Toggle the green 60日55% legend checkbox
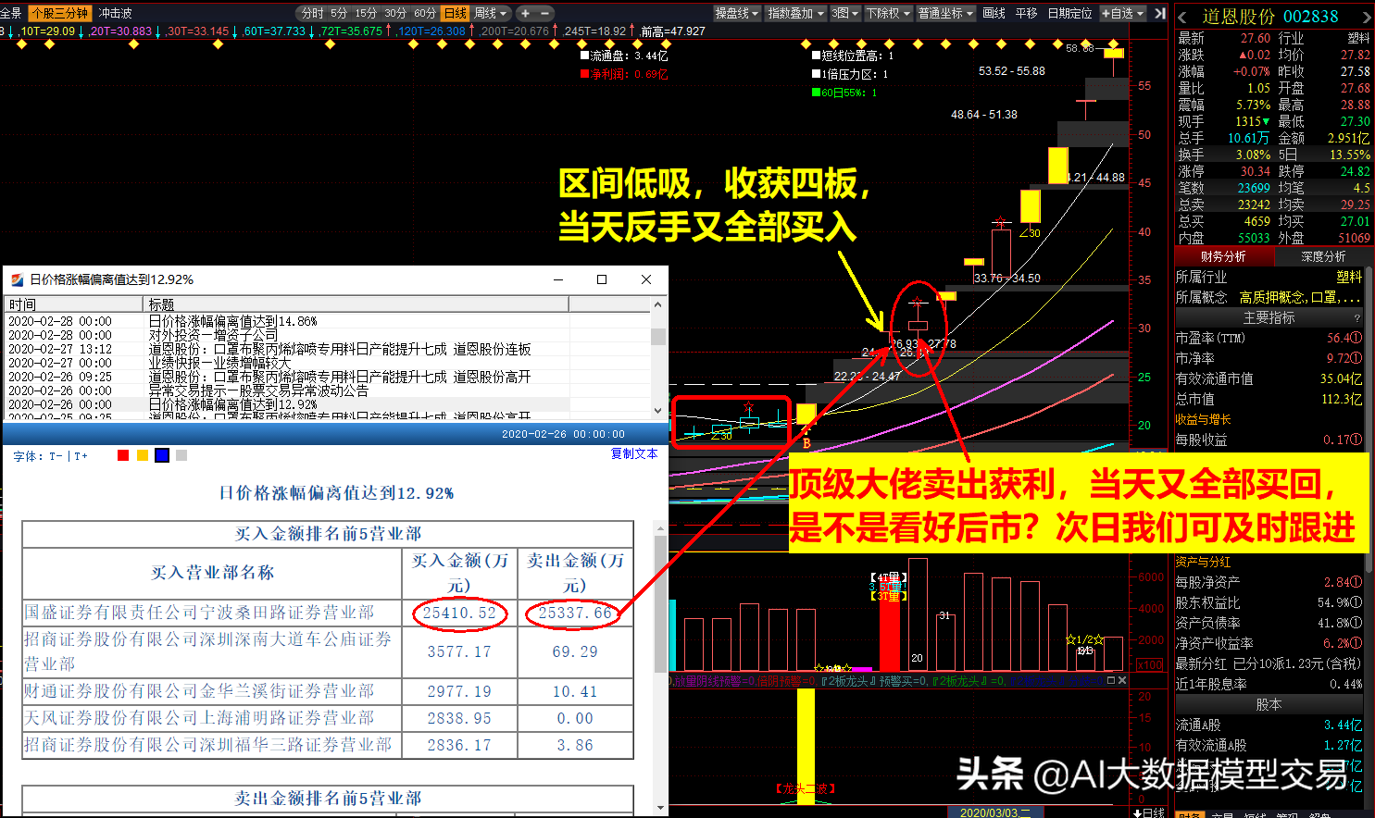The width and height of the screenshot is (1375, 818). [x=816, y=93]
